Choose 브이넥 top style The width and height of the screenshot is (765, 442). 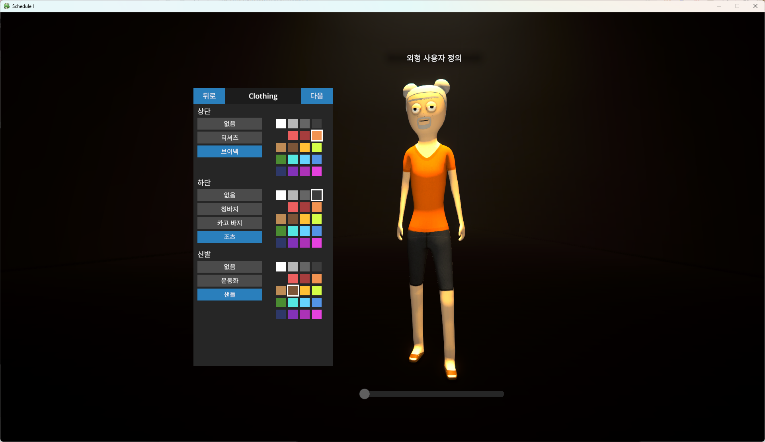229,151
